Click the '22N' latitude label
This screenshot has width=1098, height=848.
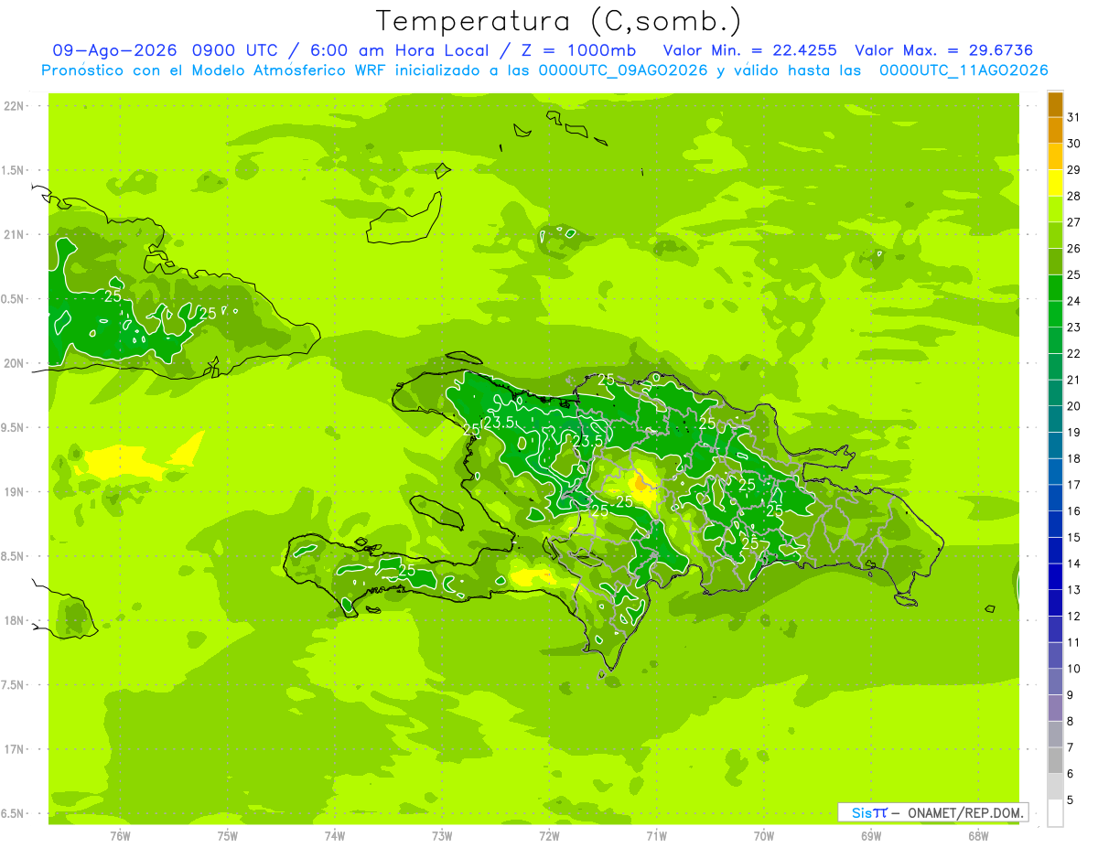click(14, 106)
